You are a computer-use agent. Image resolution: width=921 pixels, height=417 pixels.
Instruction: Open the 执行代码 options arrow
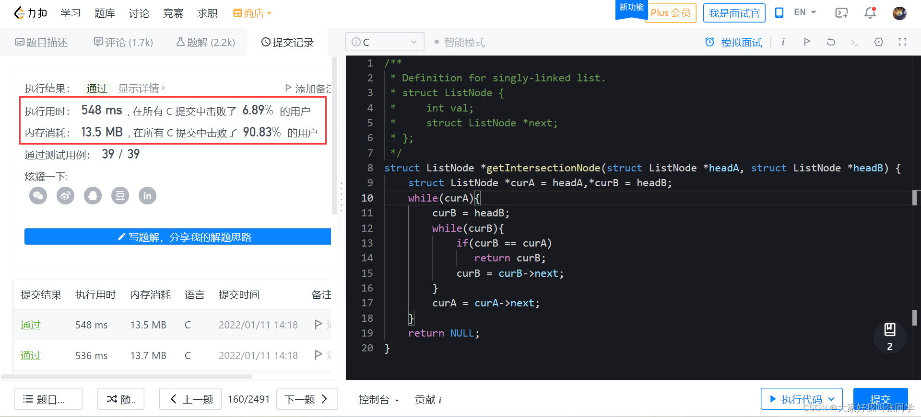tap(832, 399)
